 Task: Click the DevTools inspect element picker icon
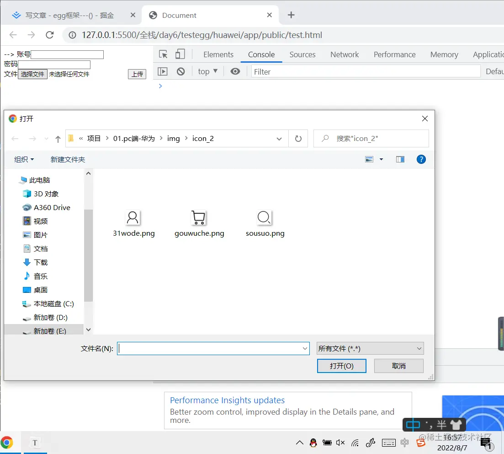tap(163, 54)
